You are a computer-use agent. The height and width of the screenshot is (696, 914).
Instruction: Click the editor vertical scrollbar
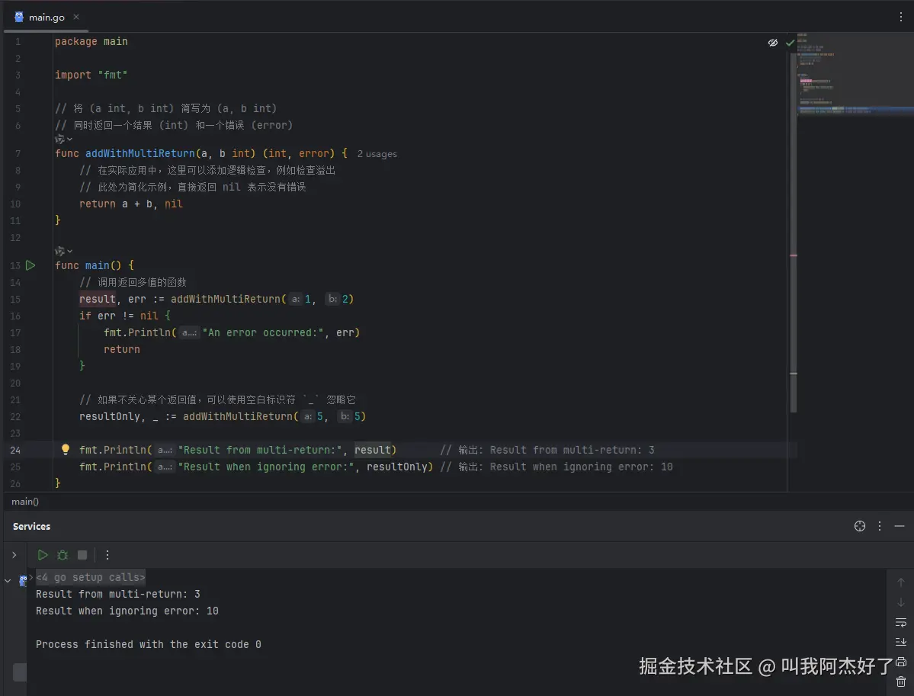pyautogui.click(x=794, y=233)
